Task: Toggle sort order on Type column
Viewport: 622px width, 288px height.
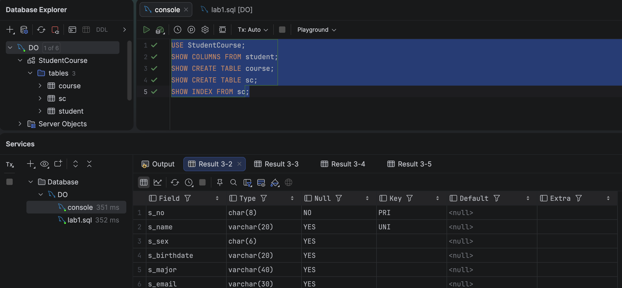Action: click(292, 198)
